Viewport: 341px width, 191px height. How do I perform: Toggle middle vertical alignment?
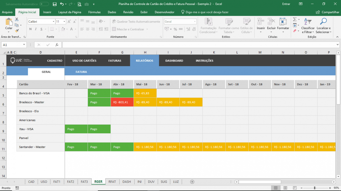[88, 22]
